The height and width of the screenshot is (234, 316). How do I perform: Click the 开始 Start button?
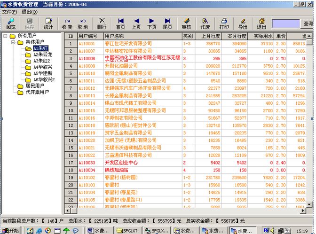coord(10,230)
